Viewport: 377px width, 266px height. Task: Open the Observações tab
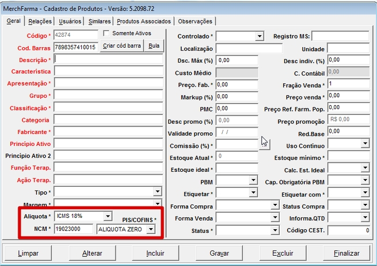click(195, 21)
